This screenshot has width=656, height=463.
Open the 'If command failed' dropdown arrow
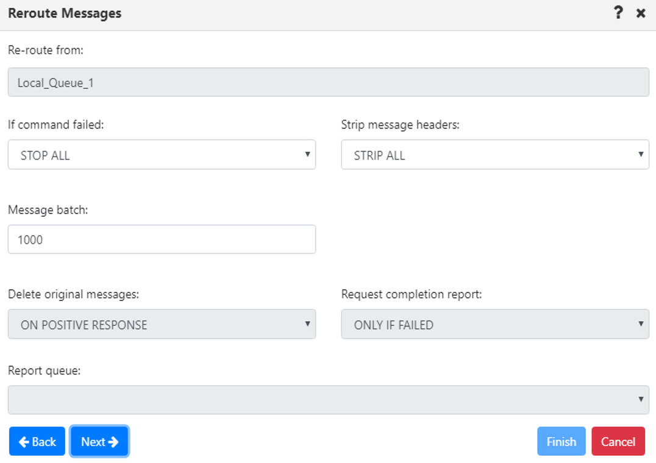coord(308,155)
